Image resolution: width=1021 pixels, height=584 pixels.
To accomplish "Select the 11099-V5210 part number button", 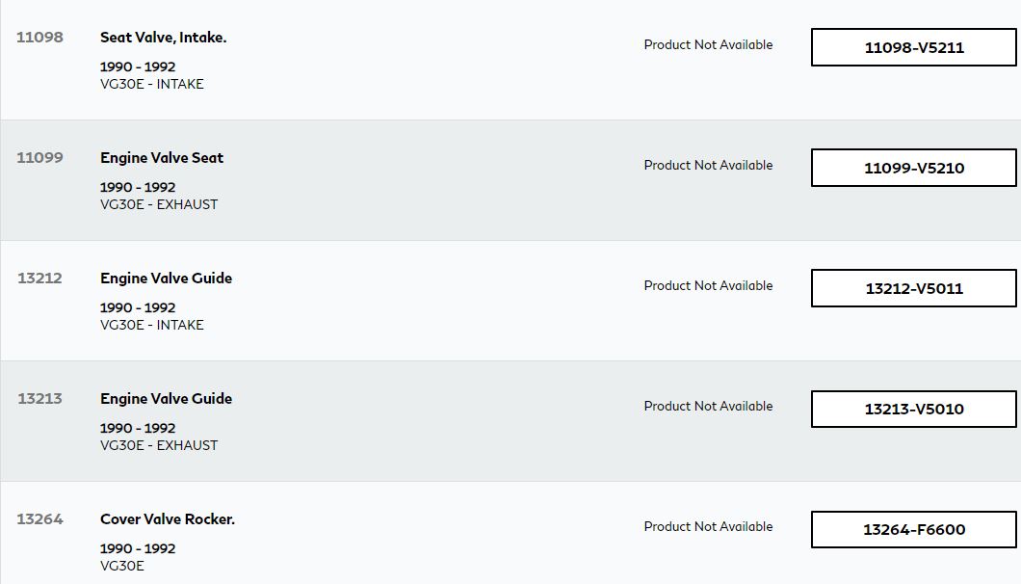I will [913, 168].
